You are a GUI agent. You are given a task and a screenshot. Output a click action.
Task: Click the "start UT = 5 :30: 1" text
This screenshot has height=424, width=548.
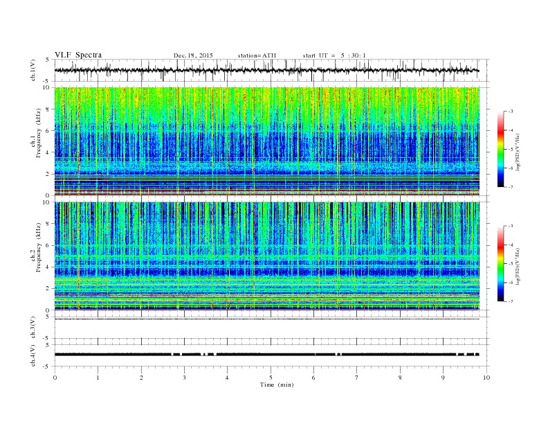[x=334, y=55]
